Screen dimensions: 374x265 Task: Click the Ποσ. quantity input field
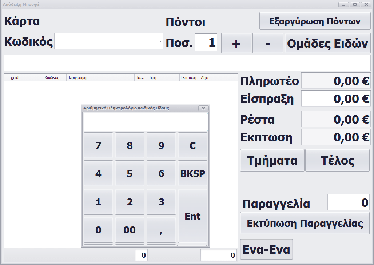coord(206,43)
